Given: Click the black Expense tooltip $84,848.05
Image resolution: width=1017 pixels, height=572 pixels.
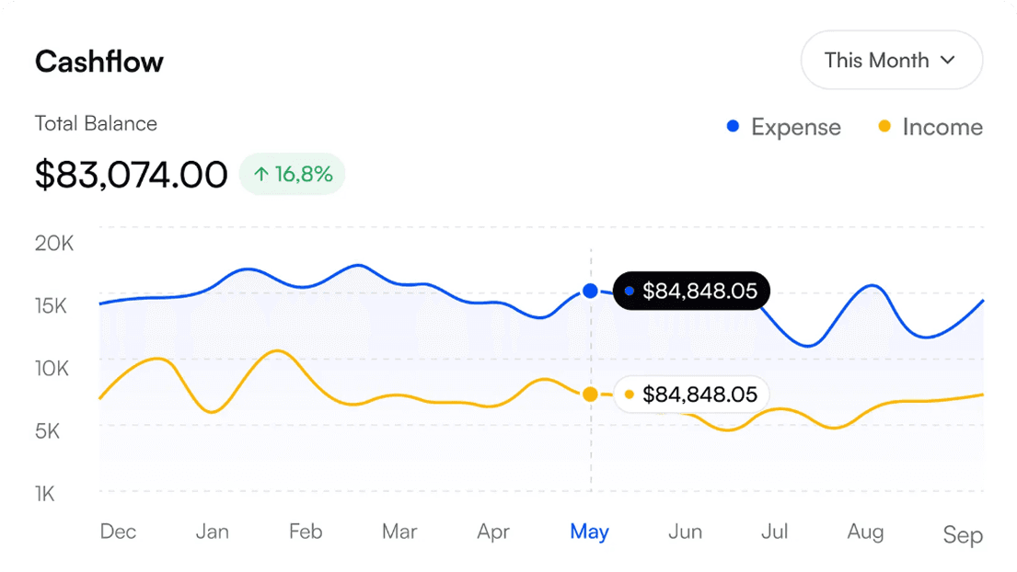Looking at the screenshot, I should coord(690,292).
